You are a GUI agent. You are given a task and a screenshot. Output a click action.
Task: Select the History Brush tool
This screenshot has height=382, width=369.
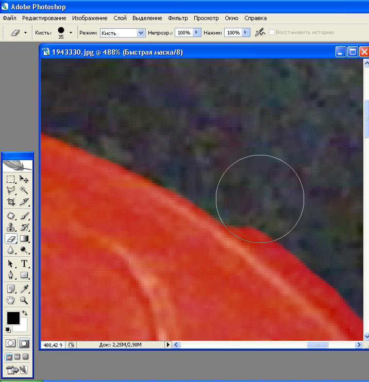coord(24,228)
